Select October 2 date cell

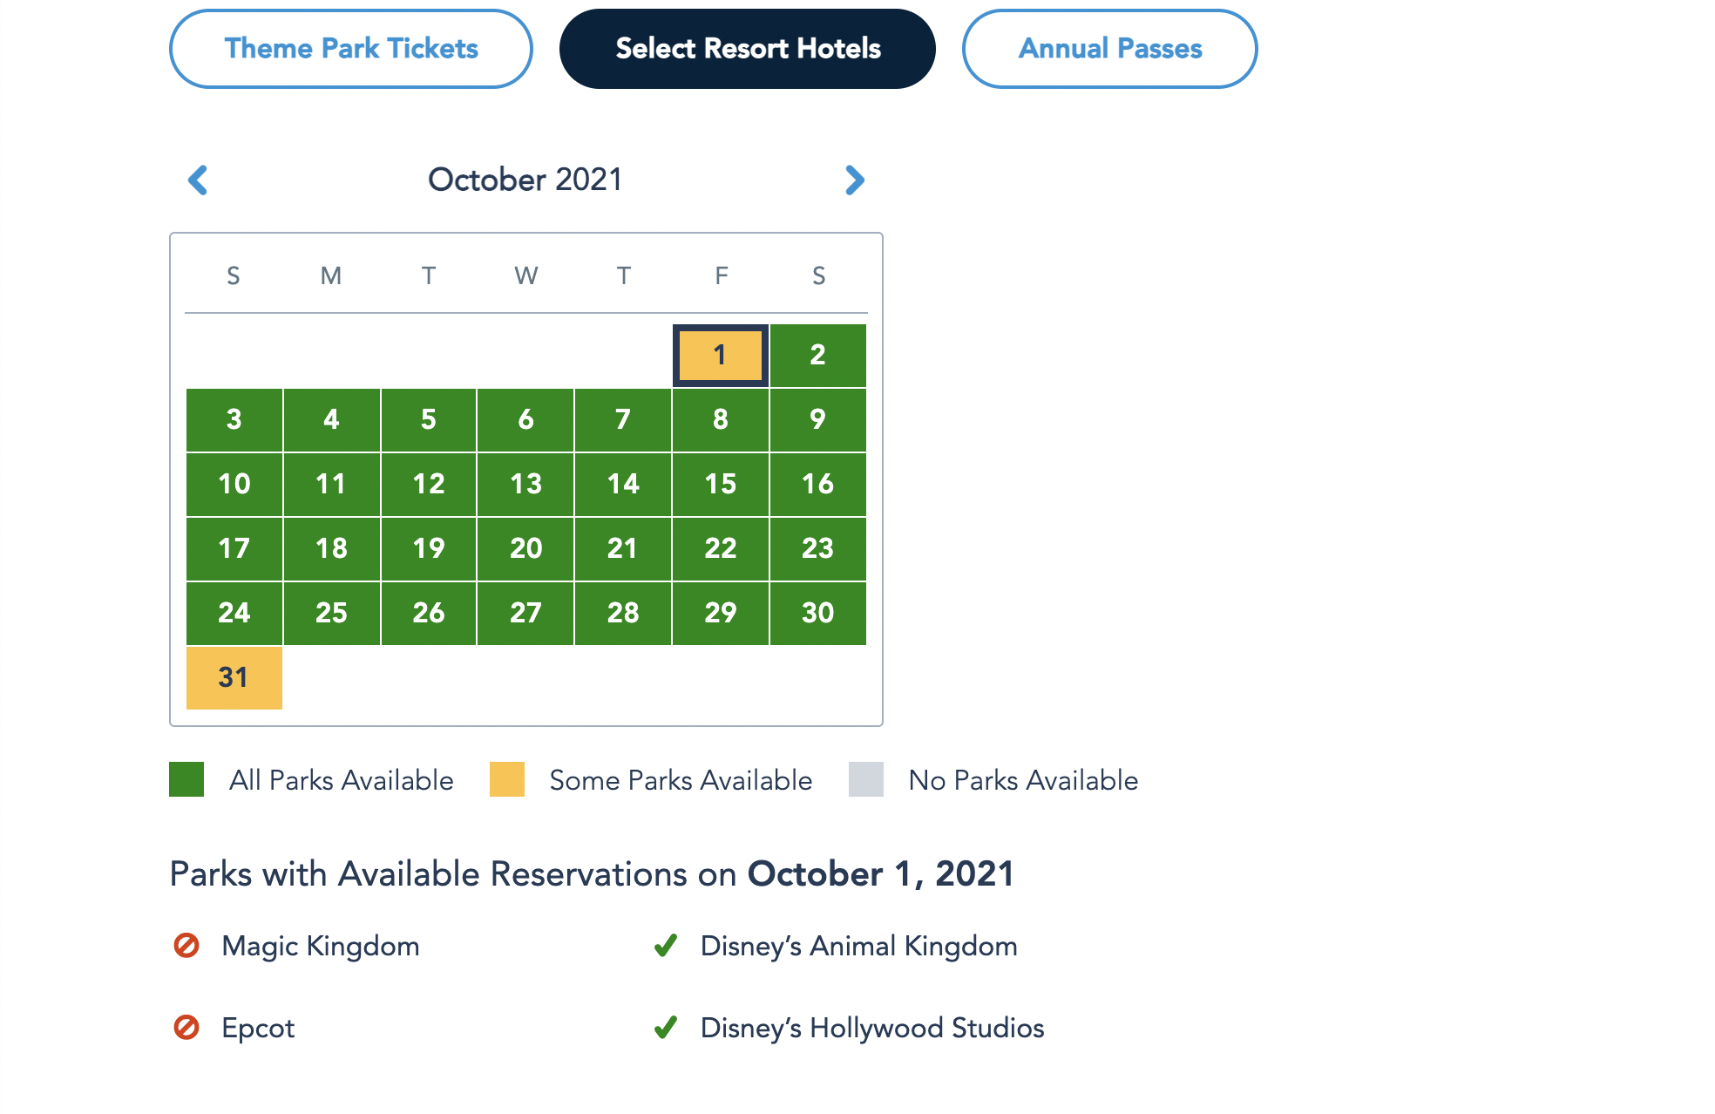coord(817,355)
